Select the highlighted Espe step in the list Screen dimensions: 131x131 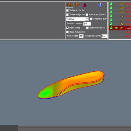tap(120, 28)
